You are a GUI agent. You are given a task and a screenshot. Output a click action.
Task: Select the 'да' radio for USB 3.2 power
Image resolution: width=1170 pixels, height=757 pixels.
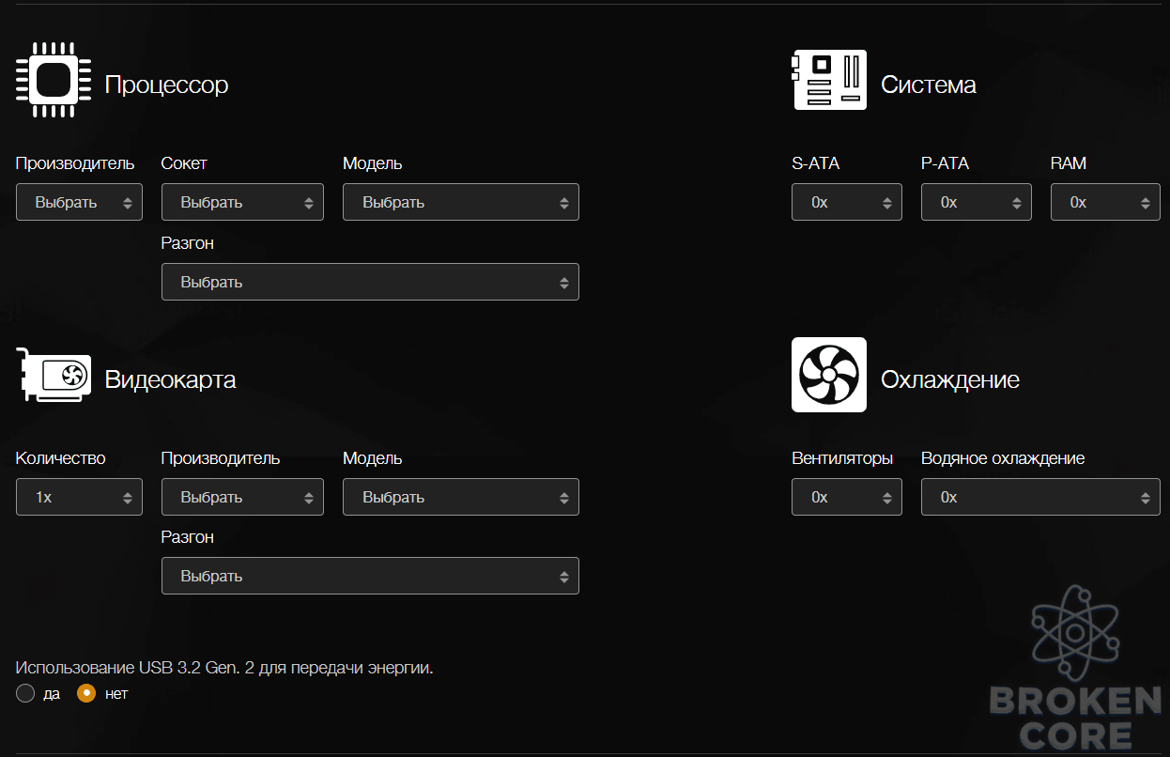click(25, 694)
